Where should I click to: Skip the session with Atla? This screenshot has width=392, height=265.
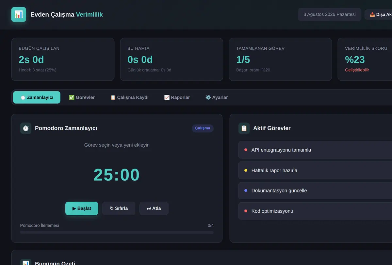click(x=154, y=208)
